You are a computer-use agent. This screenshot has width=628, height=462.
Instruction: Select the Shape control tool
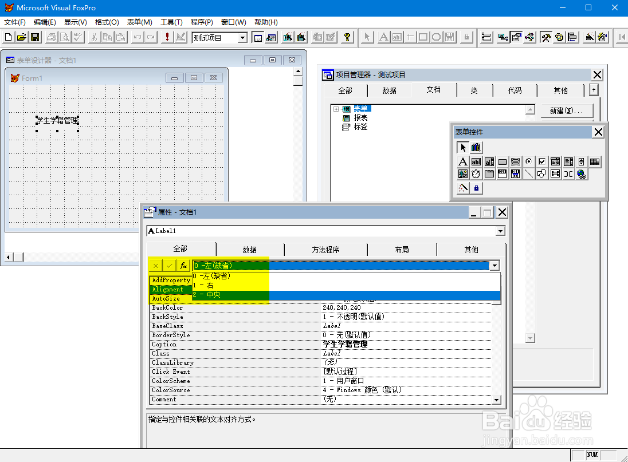click(x=542, y=174)
